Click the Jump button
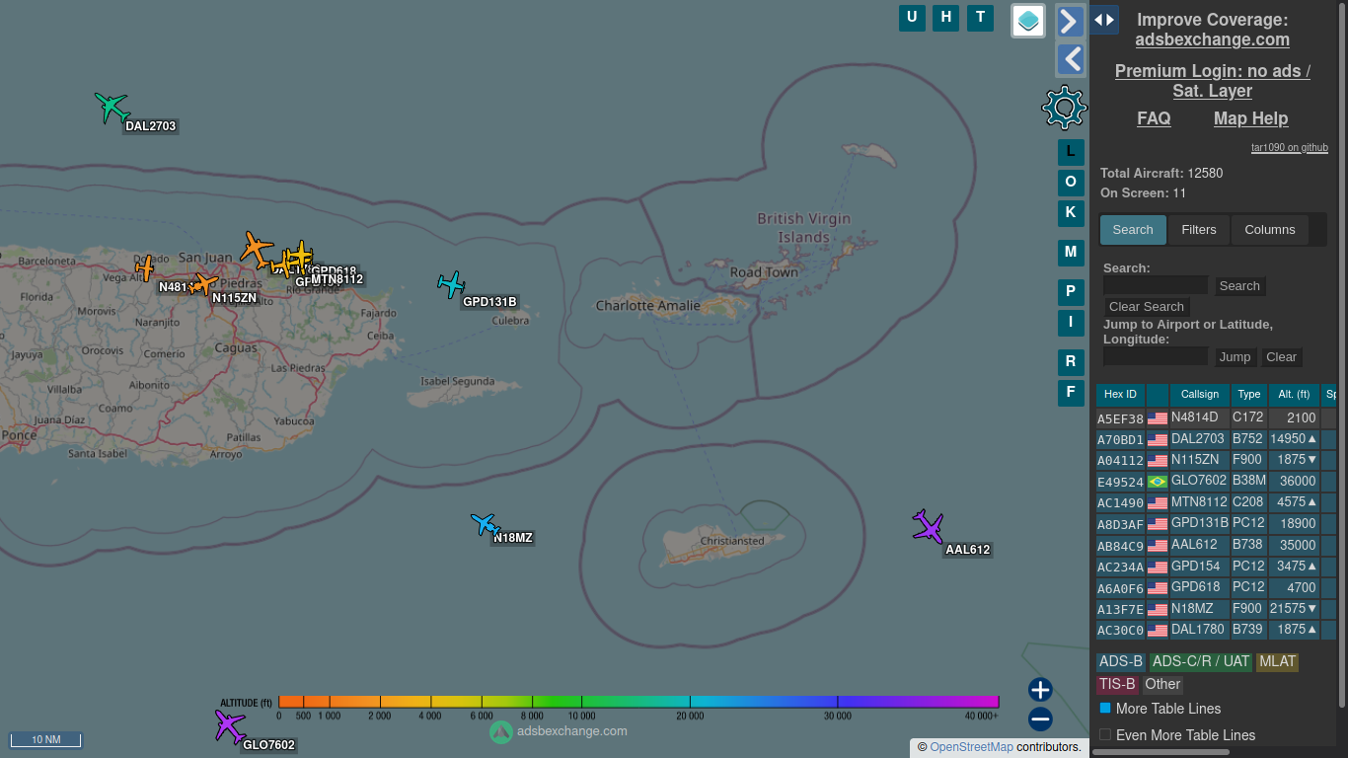 coord(1235,357)
